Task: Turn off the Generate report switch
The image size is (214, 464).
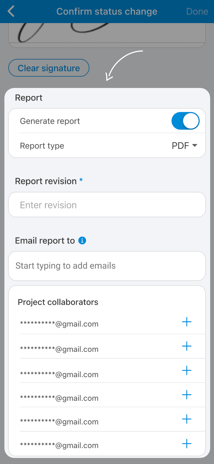Action: 185,121
